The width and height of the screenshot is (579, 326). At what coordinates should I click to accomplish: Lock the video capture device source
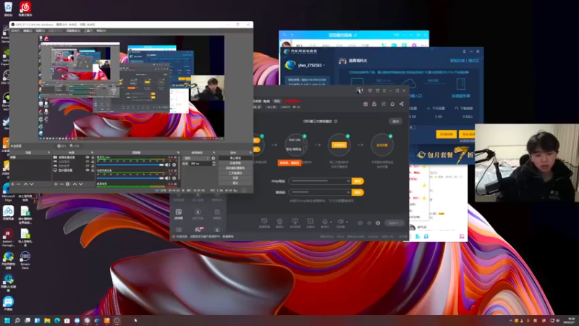point(93,157)
